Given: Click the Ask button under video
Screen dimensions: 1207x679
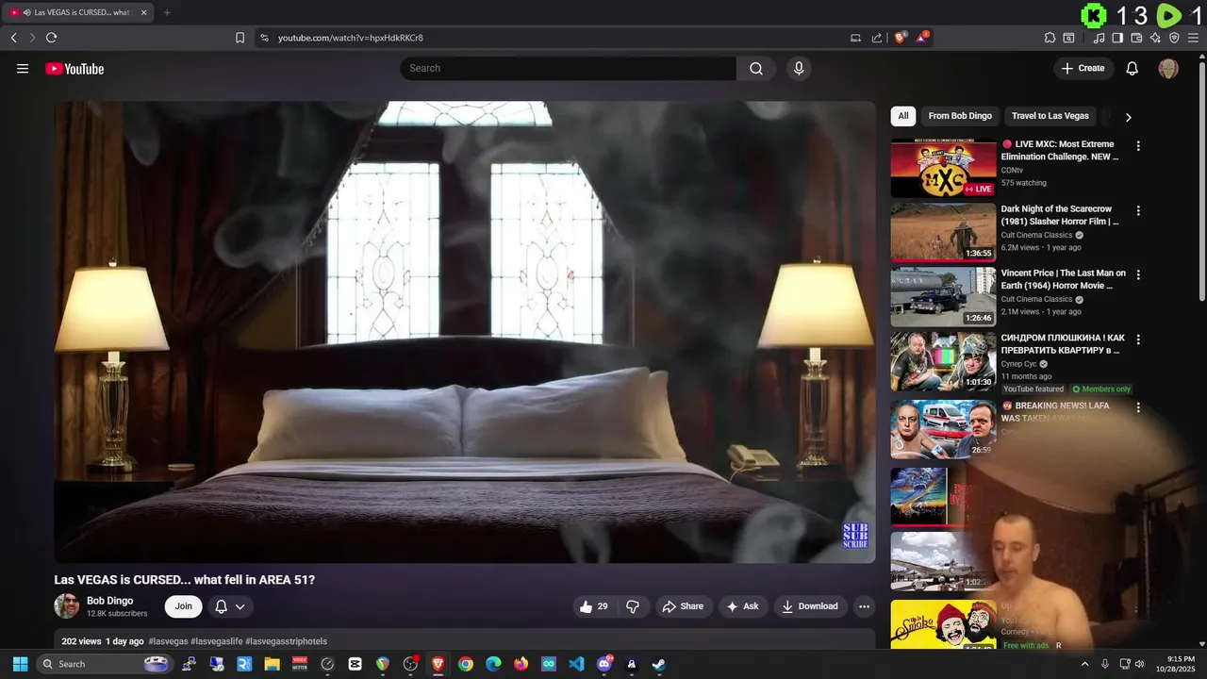Looking at the screenshot, I should pos(742,606).
